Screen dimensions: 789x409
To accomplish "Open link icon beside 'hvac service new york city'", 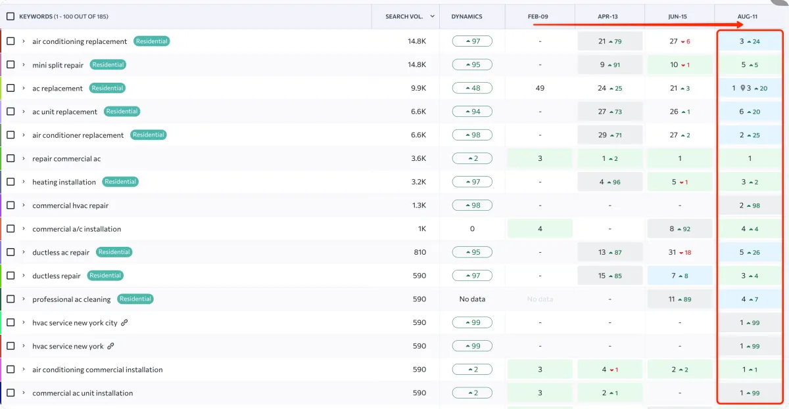I will [125, 322].
